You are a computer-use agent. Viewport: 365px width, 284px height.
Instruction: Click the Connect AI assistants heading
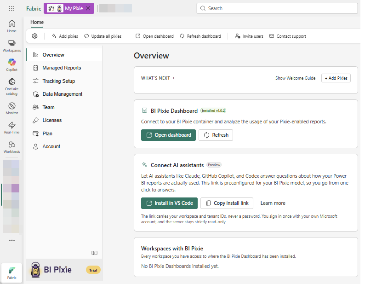[x=177, y=165]
